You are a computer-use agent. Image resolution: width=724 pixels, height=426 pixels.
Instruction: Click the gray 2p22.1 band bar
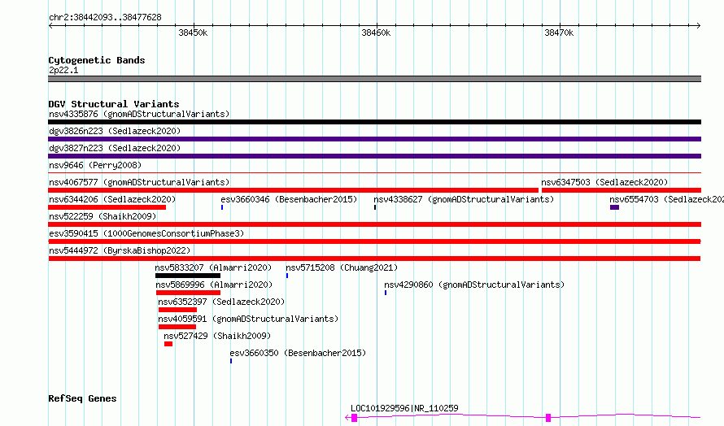pos(374,79)
